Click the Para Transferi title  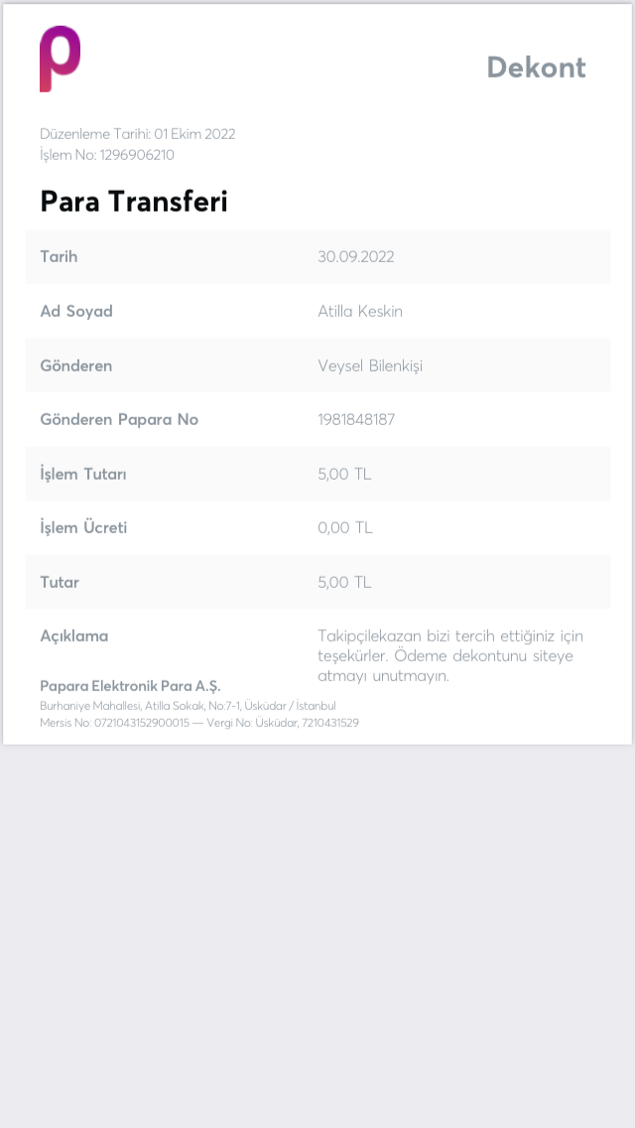pos(134,202)
